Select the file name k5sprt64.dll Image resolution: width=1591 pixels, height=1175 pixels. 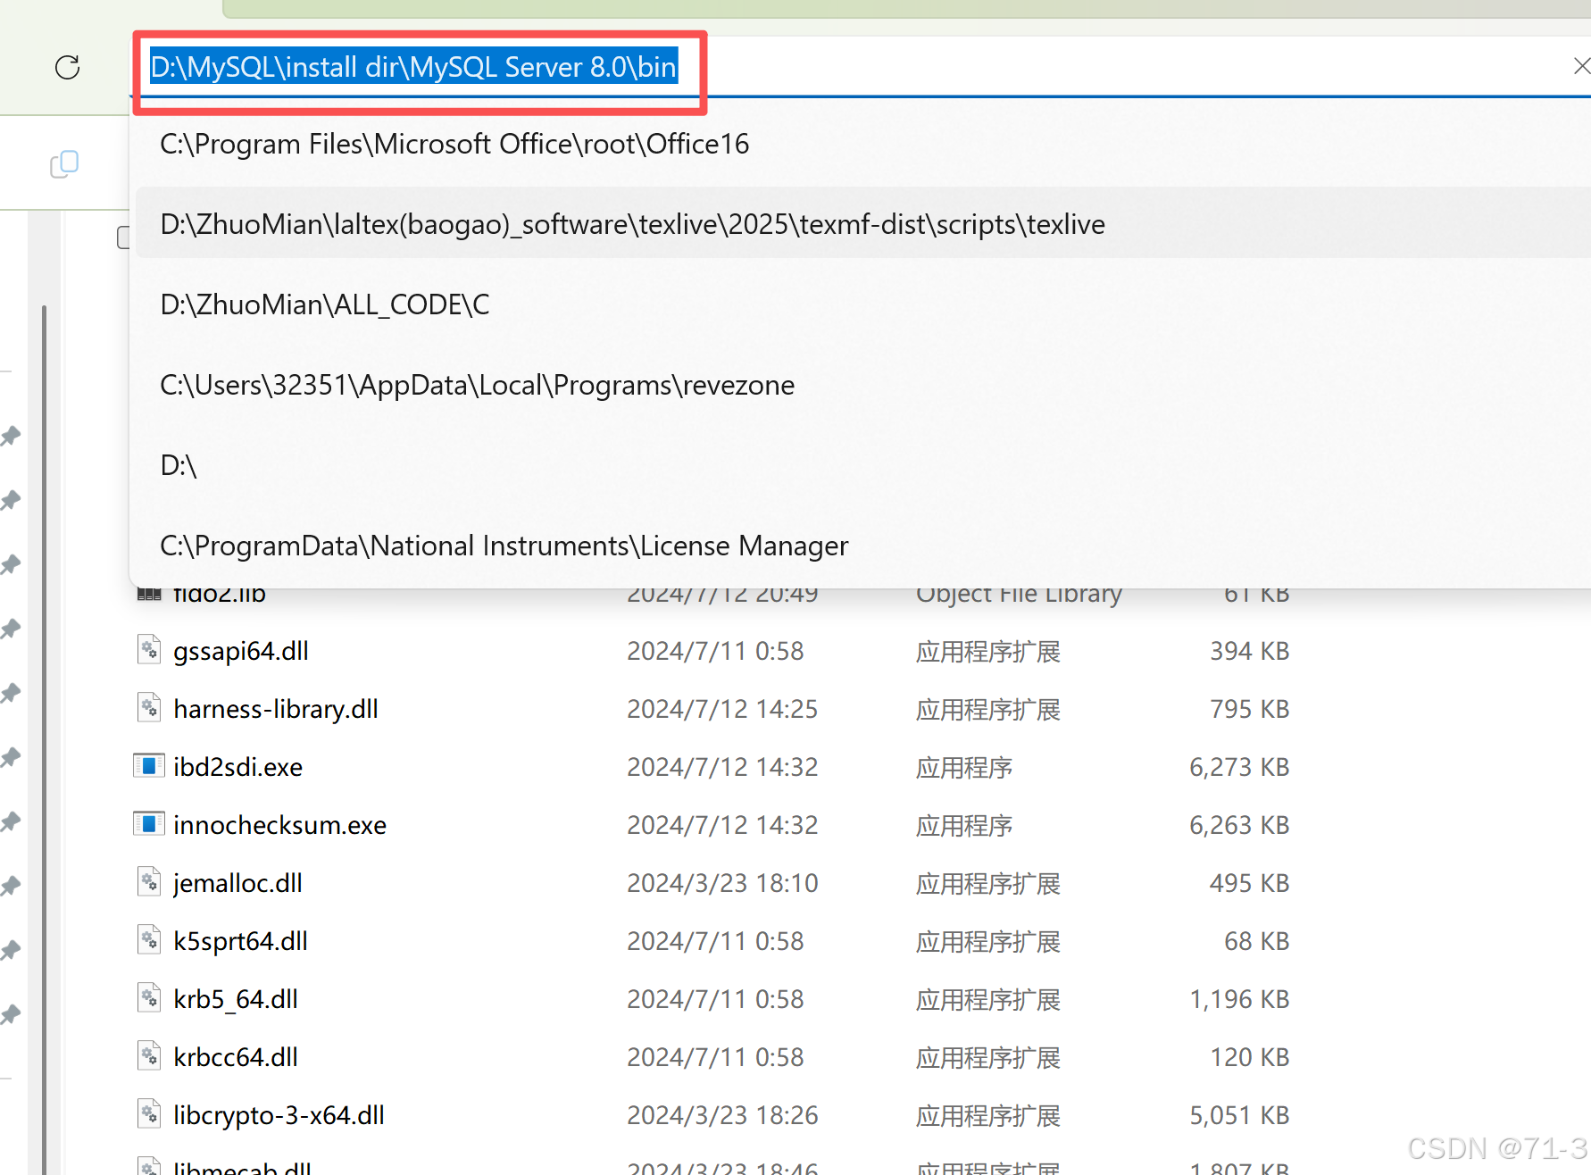pyautogui.click(x=241, y=941)
